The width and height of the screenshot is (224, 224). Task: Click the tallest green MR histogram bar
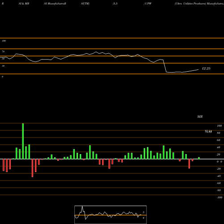[23, 141]
